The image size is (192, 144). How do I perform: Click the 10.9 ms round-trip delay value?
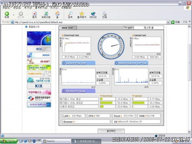pyautogui.click(x=156, y=76)
